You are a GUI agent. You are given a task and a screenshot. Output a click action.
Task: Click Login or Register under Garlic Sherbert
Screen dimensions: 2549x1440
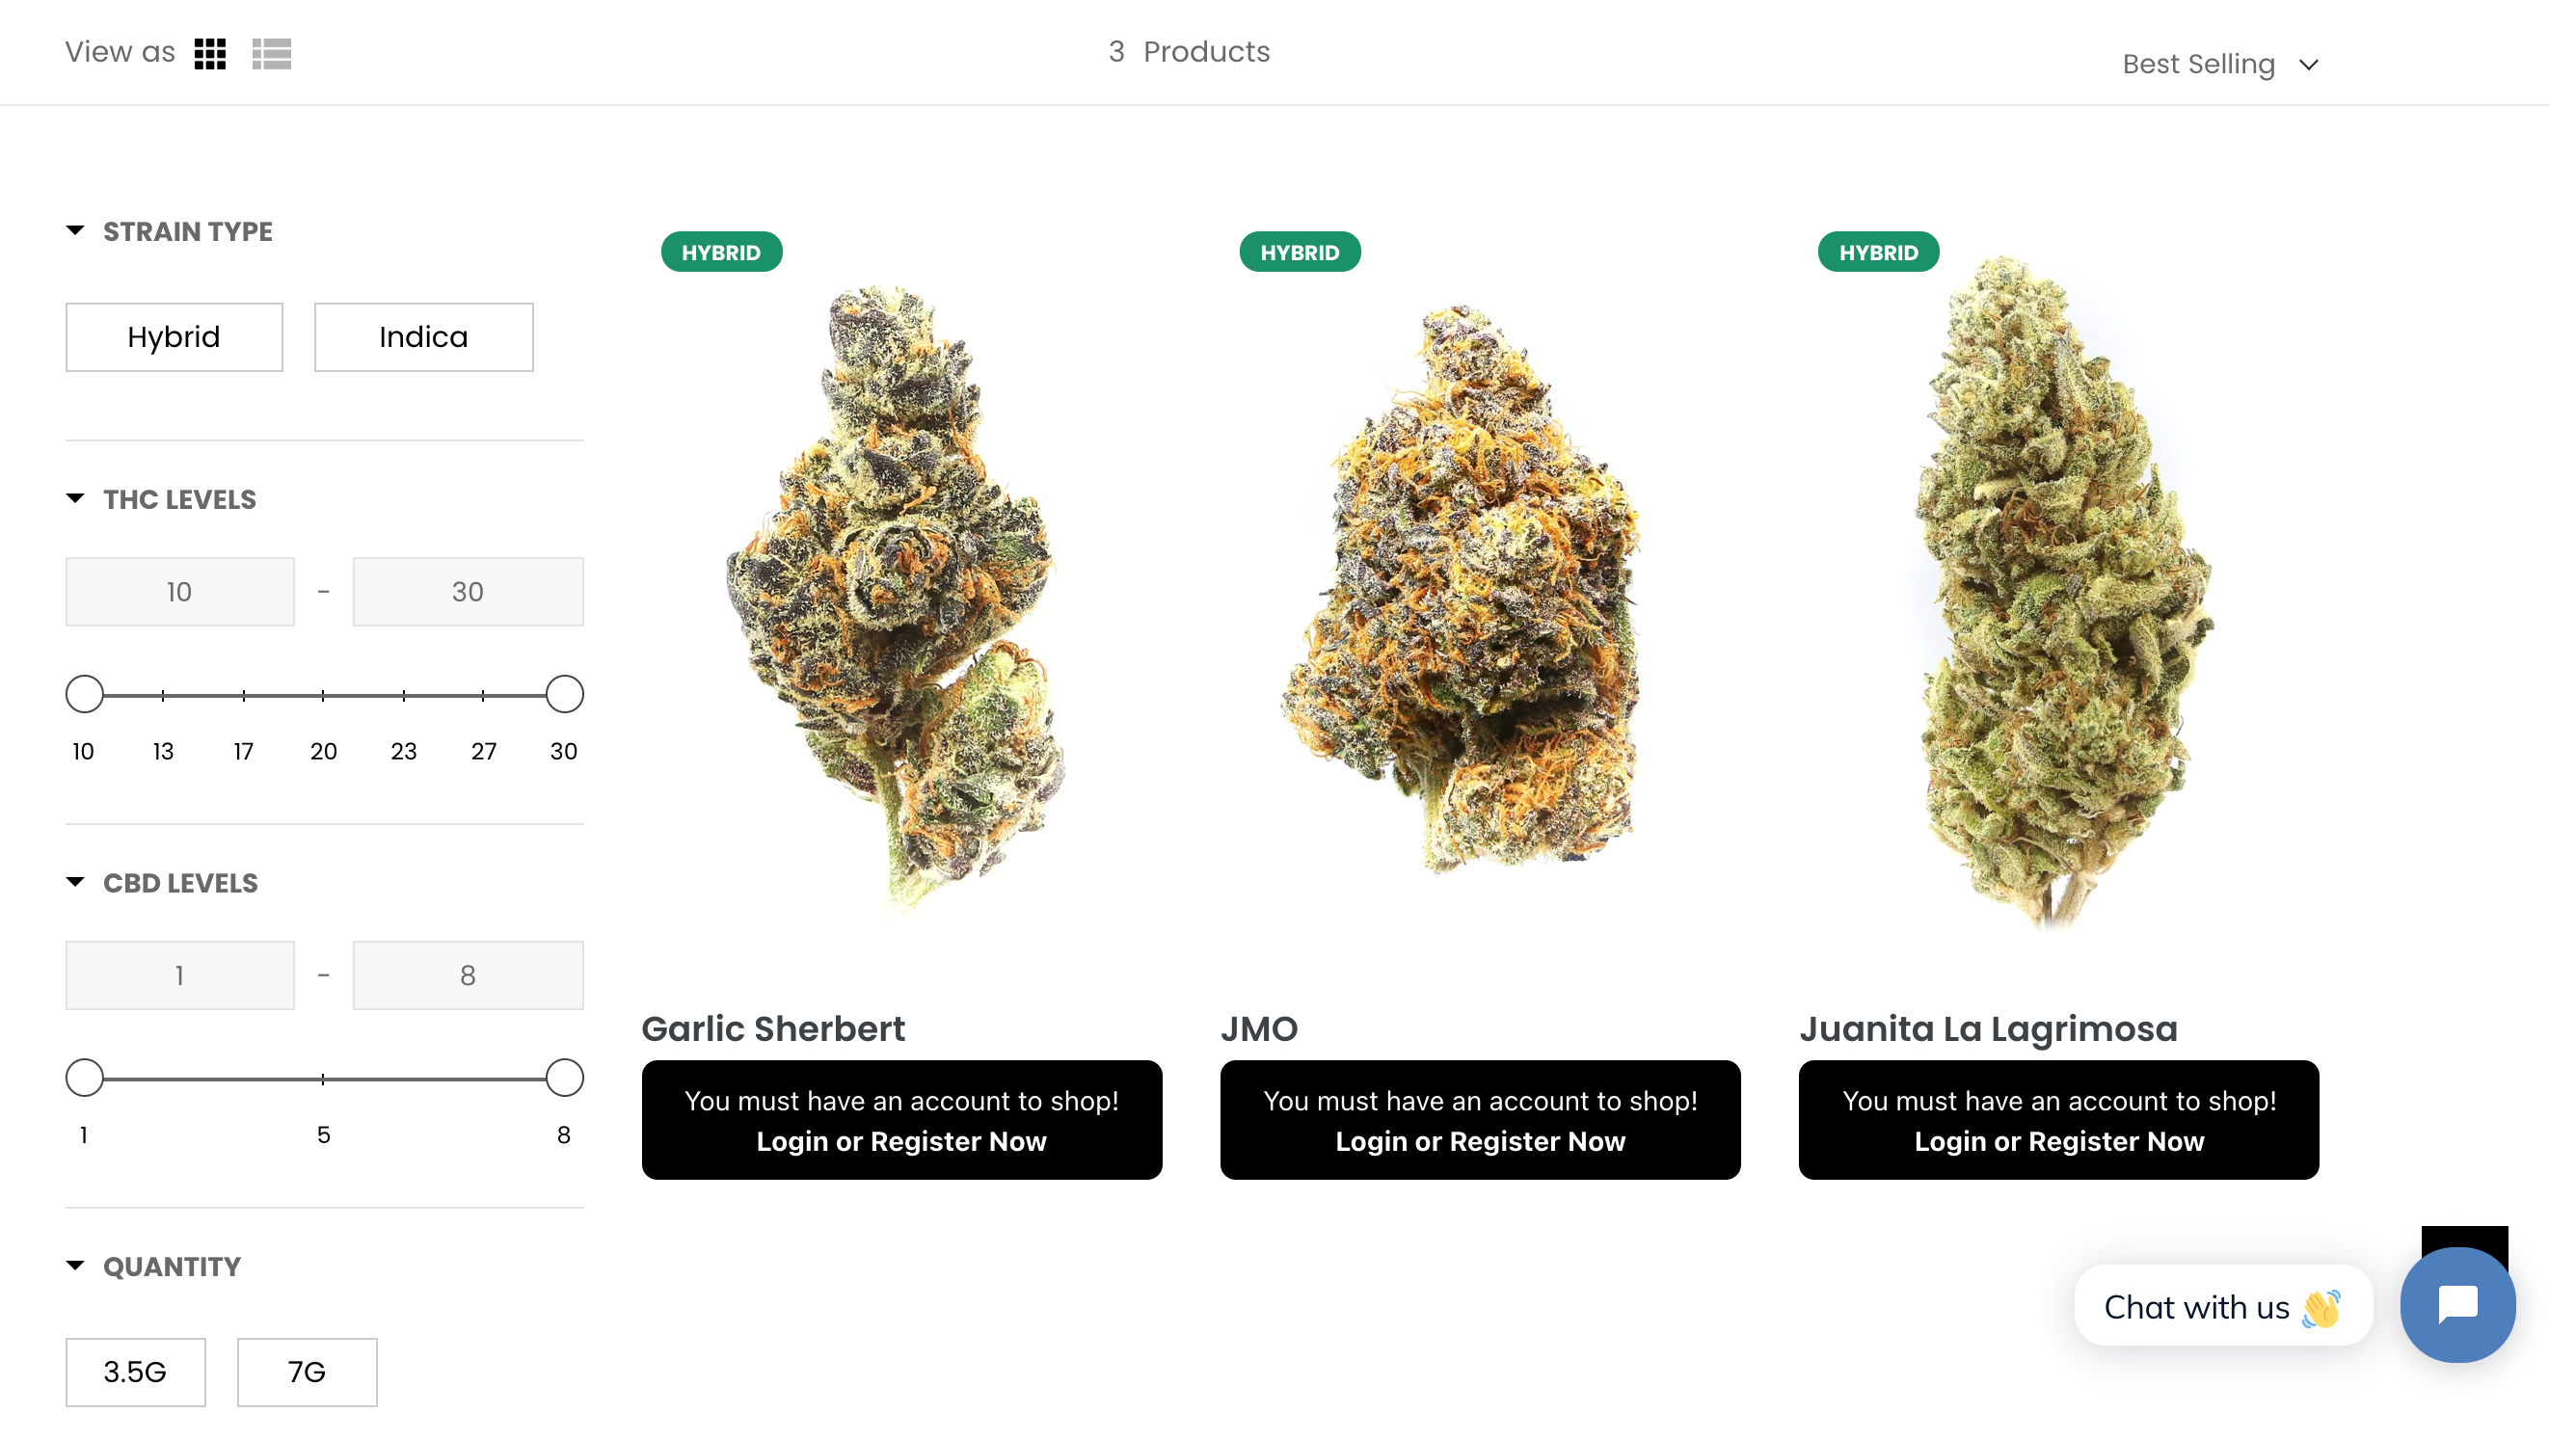(x=901, y=1141)
